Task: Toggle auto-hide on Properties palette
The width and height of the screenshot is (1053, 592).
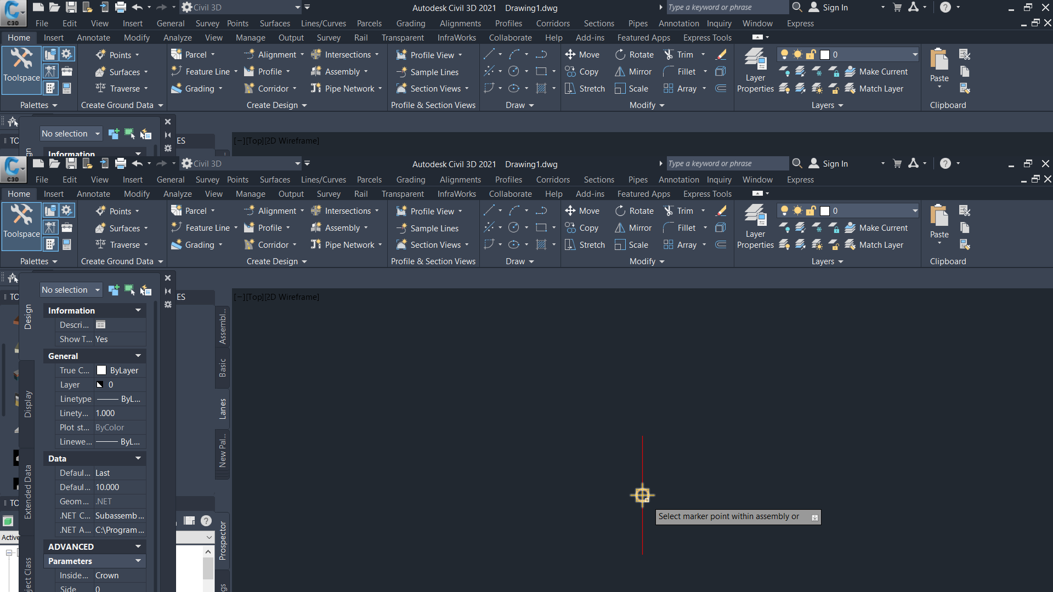Action: tap(168, 291)
